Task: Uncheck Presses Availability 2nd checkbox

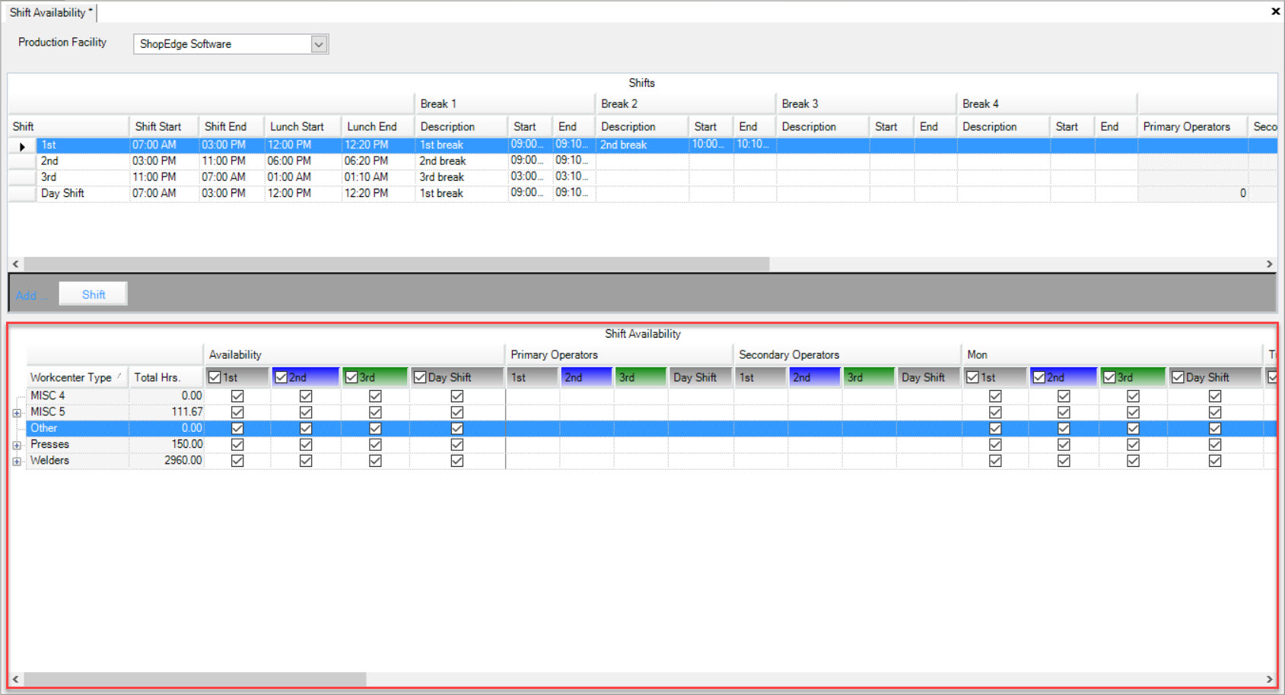Action: coord(306,445)
